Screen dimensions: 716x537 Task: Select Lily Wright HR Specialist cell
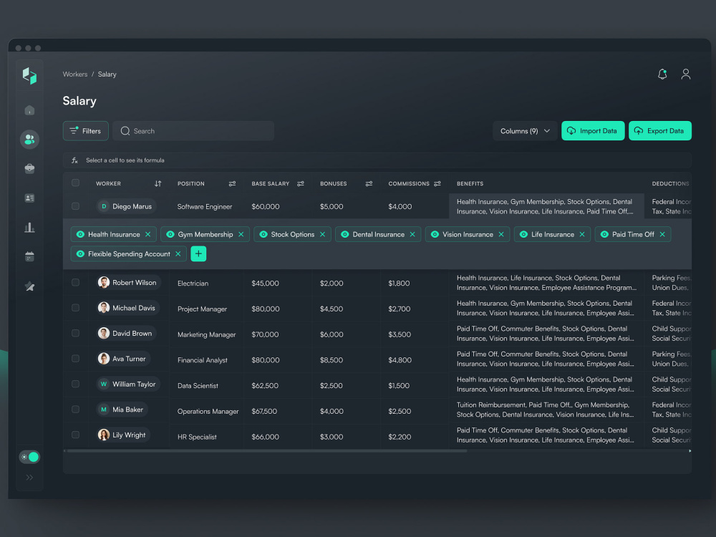[x=197, y=437]
